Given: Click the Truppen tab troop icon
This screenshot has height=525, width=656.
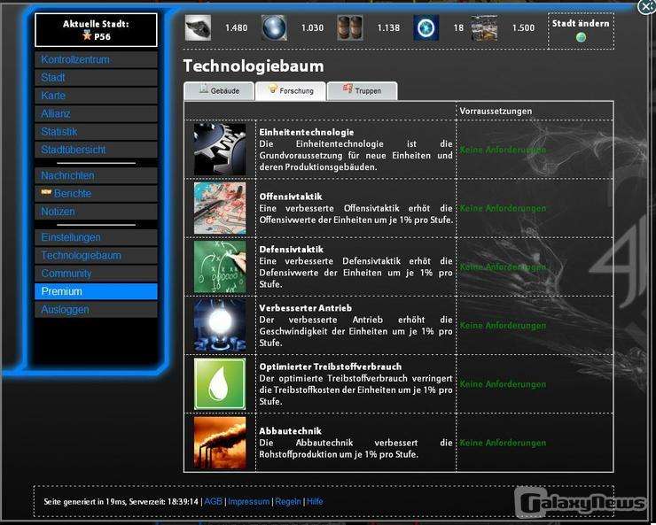Looking at the screenshot, I should (x=348, y=89).
